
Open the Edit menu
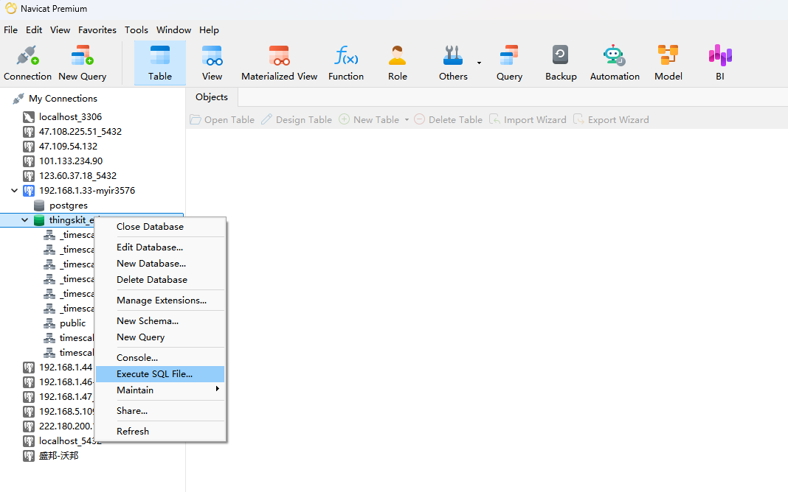coord(34,30)
